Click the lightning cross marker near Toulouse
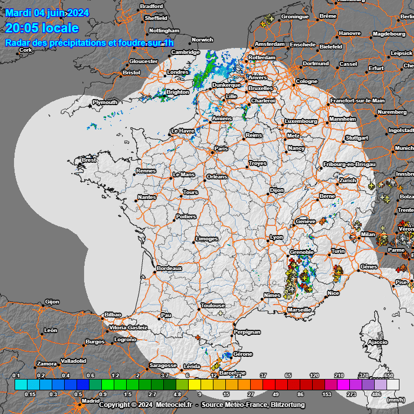 (220, 313)
